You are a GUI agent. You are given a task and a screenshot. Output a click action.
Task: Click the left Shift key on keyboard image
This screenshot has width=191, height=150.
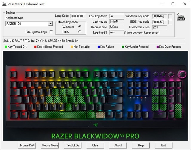point(18,107)
